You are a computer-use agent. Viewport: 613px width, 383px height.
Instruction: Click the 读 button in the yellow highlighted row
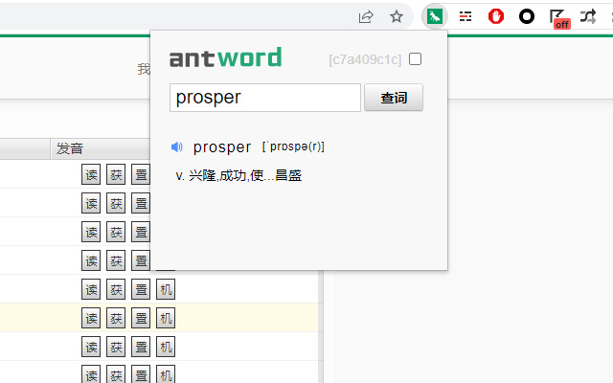pos(91,318)
